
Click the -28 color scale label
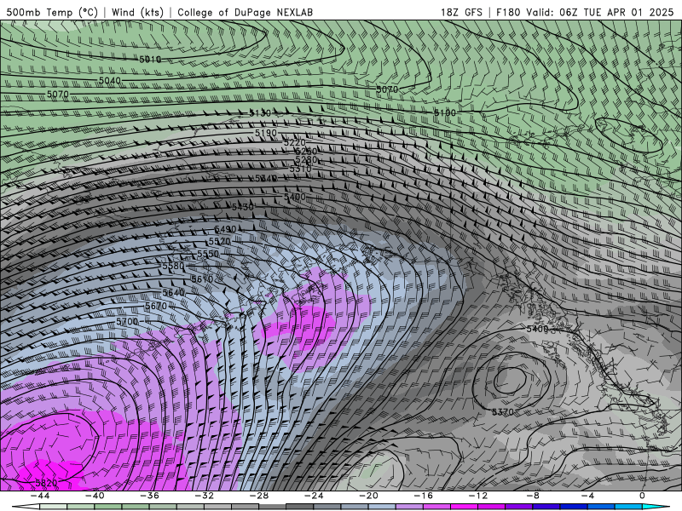click(x=259, y=496)
